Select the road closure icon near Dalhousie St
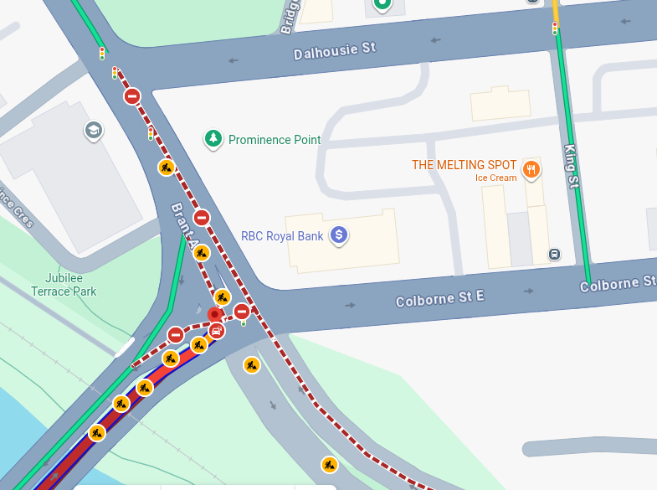This screenshot has width=657, height=490. click(132, 96)
